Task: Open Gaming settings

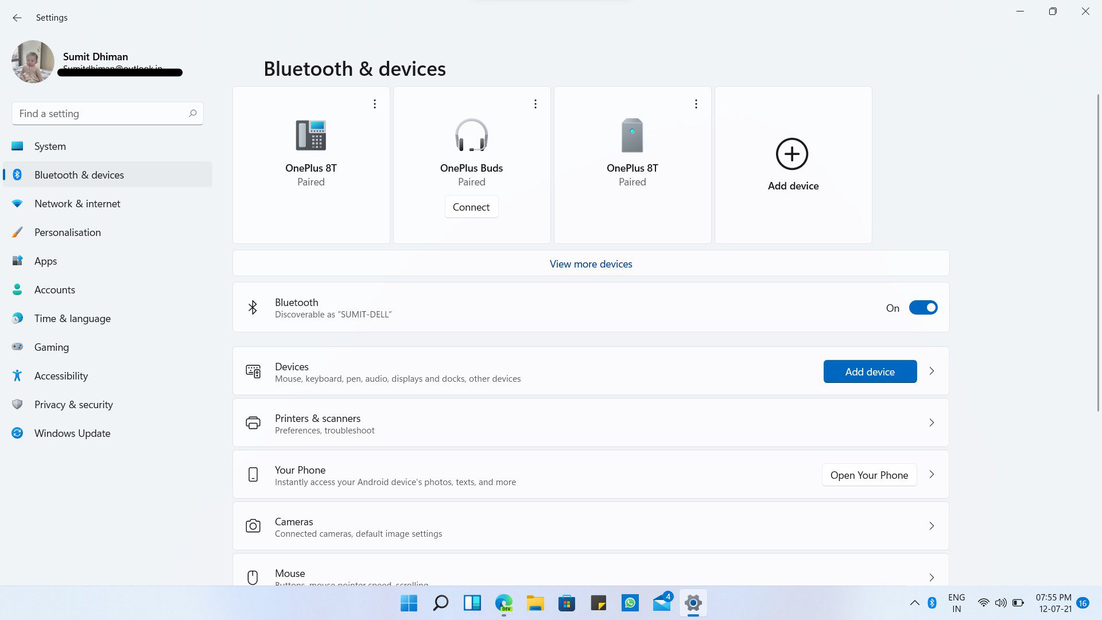Action: click(x=52, y=347)
